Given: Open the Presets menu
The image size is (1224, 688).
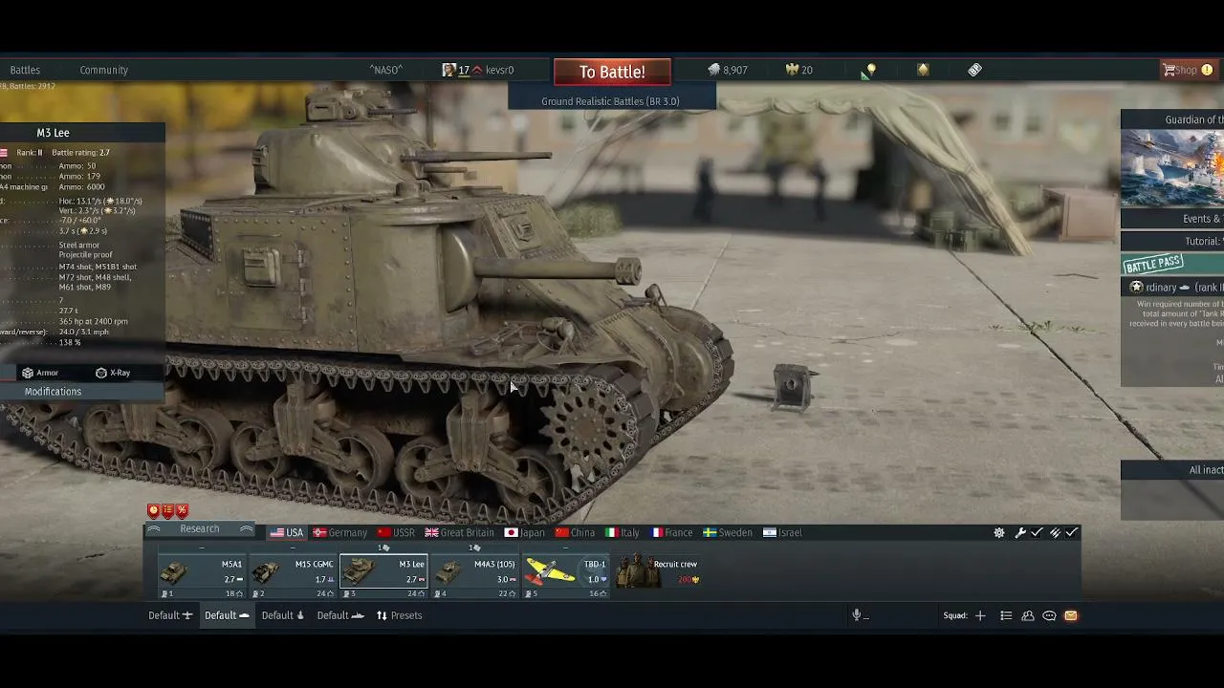Looking at the screenshot, I should tap(399, 615).
